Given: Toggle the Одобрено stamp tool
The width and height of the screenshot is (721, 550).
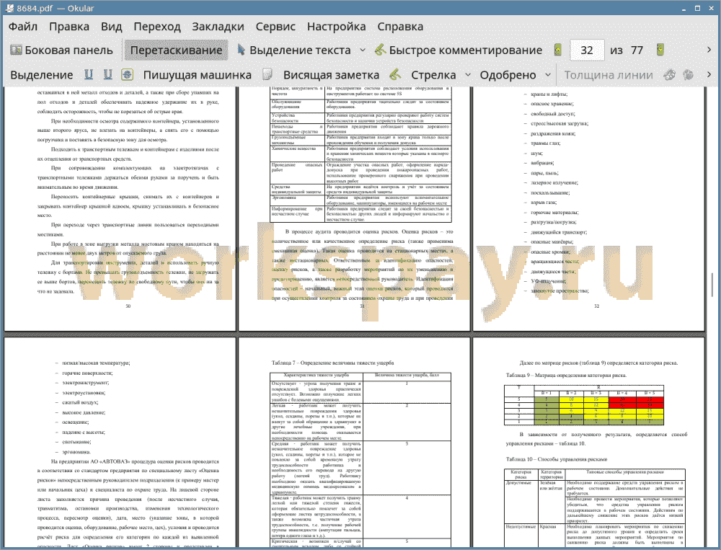Looking at the screenshot, I should [x=508, y=75].
